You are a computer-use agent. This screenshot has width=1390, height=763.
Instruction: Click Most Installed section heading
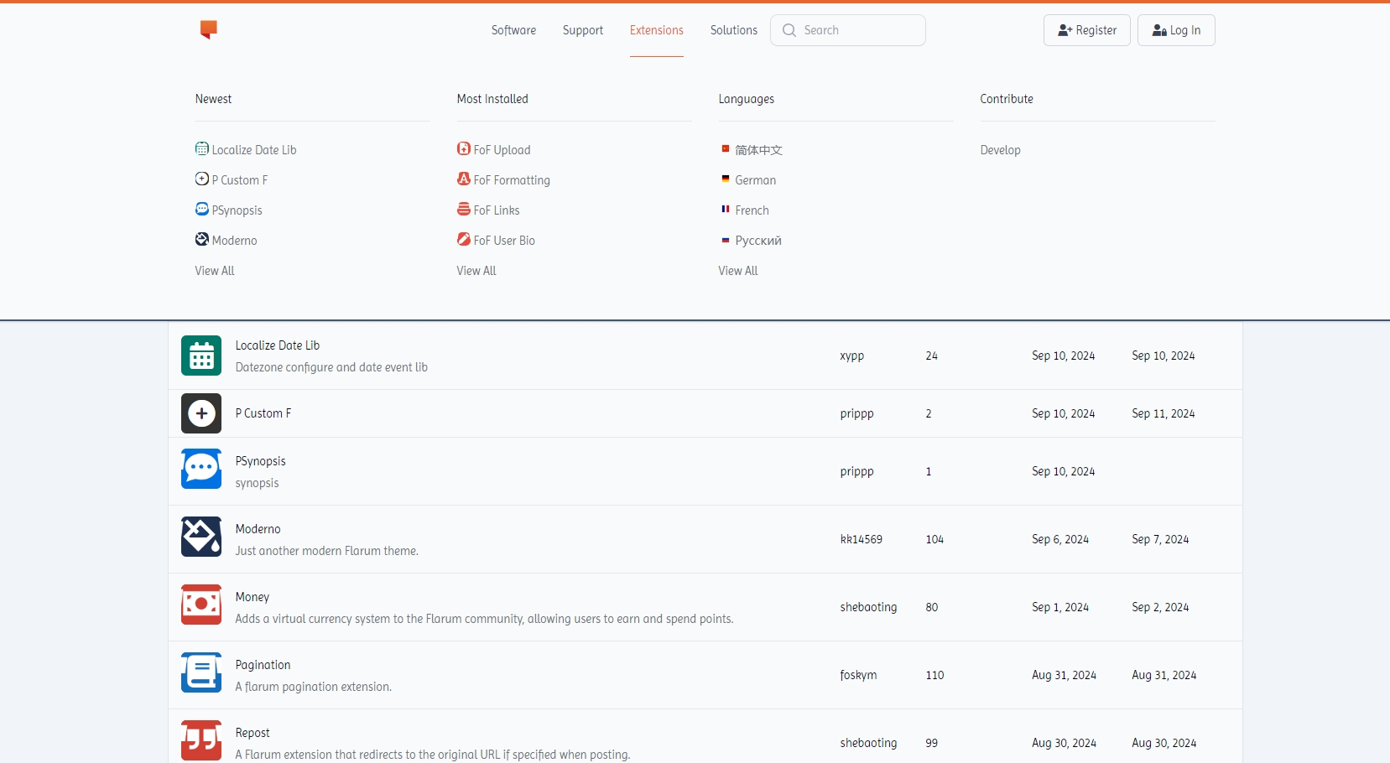click(x=493, y=99)
